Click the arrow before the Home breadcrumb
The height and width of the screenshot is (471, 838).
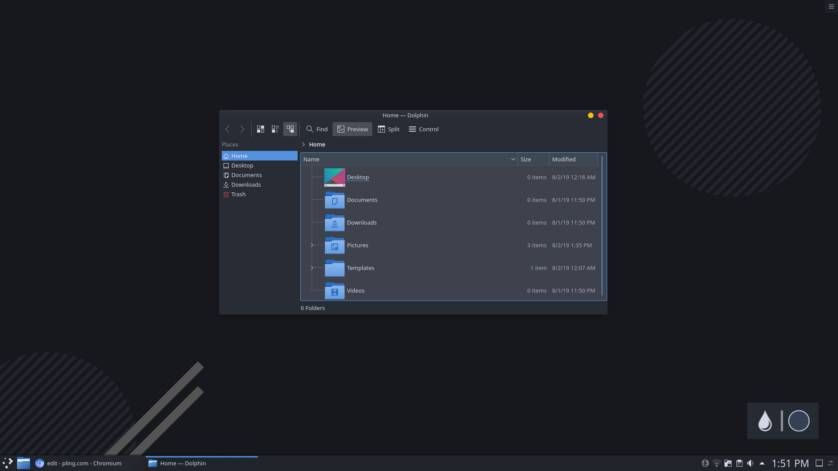point(303,144)
